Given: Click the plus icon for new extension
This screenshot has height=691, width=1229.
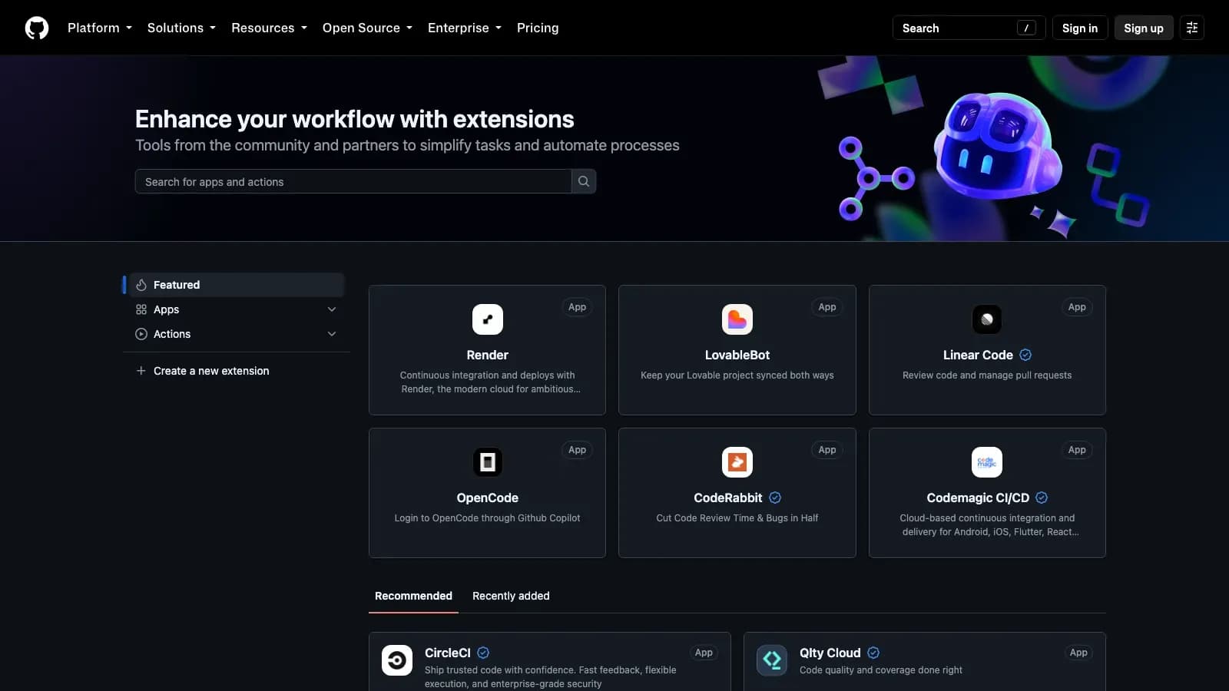Looking at the screenshot, I should [x=141, y=371].
